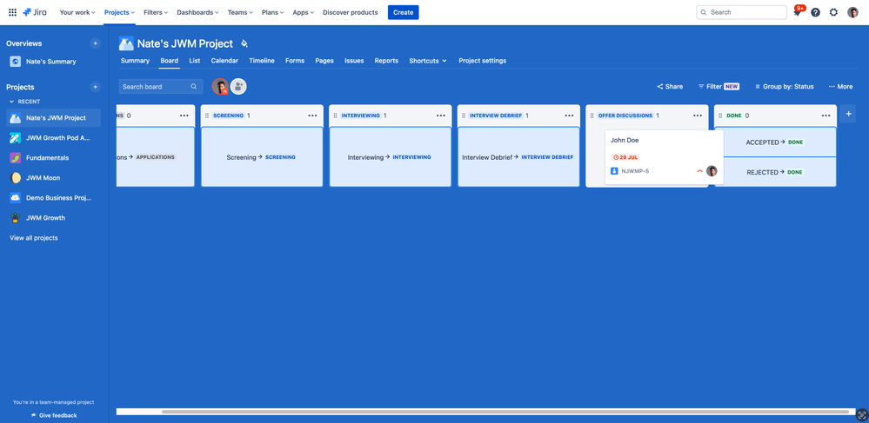Screen dimensions: 869x423
Task: Open the Group by: Status selector
Action: point(784,86)
